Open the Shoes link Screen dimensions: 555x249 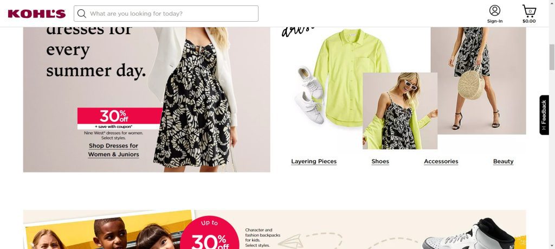point(380,162)
